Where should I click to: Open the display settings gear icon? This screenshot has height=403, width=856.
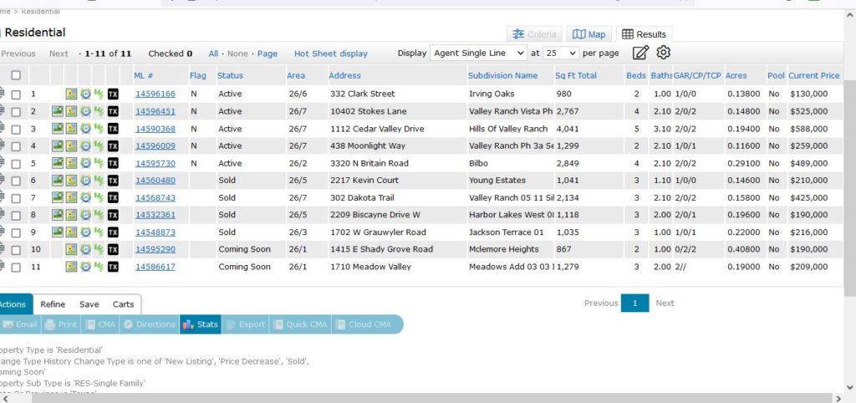[x=663, y=53]
